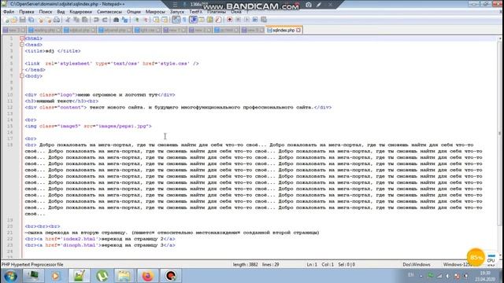Click the line number 18 in the margin
This screenshot has height=283, width=504.
[x=10, y=145]
